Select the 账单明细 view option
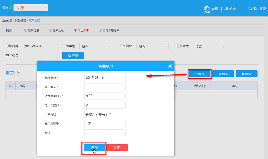This screenshot has width=268, height=159. [50, 30]
